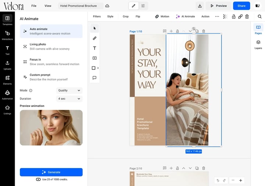Open the Duration 4 sec dropdown
This screenshot has width=265, height=186.
click(x=69, y=99)
